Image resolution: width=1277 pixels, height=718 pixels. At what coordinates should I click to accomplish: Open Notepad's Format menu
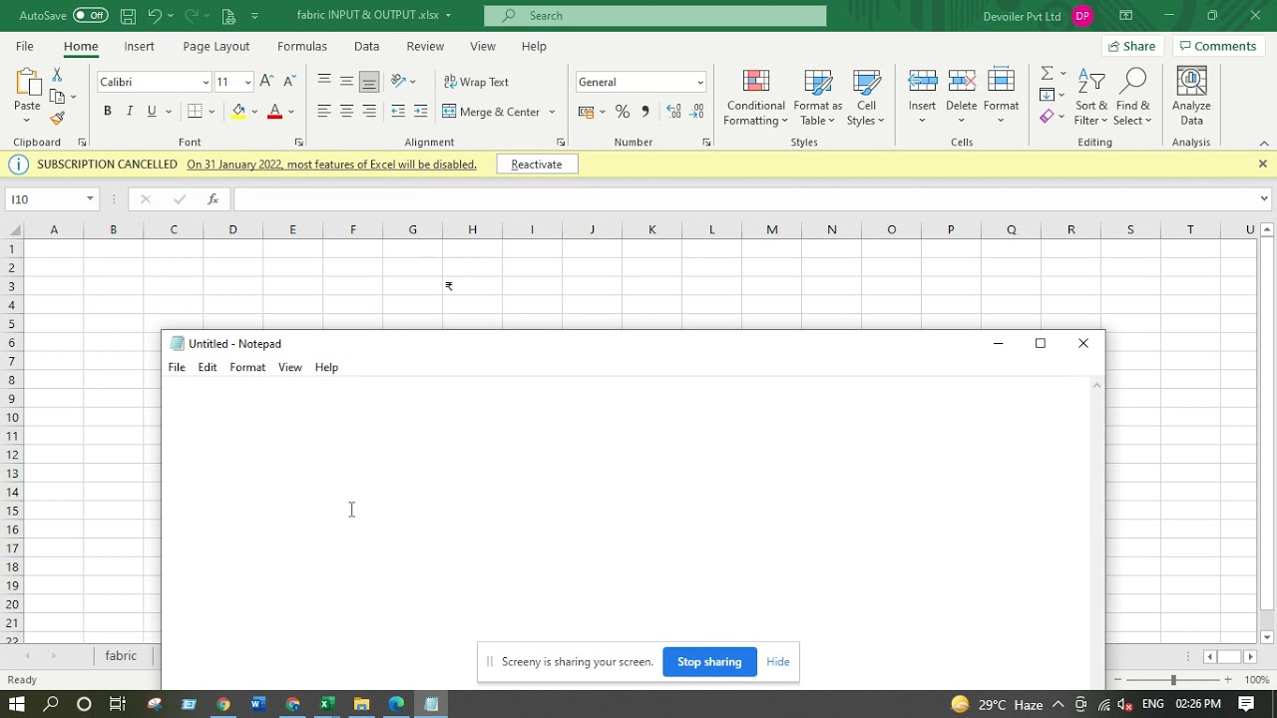[247, 367]
